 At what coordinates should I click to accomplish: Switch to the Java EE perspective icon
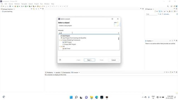click(174, 6)
